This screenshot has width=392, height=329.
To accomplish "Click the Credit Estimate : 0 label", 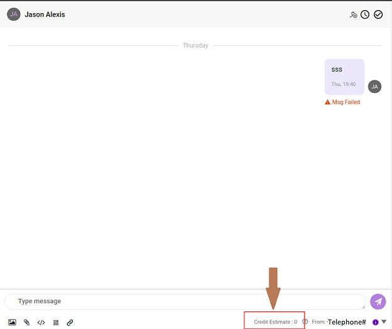I will pos(276,321).
